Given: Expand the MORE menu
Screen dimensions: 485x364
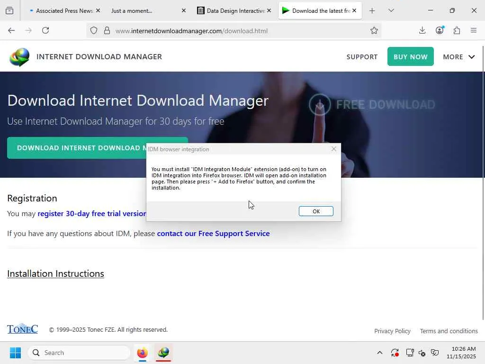Looking at the screenshot, I should pos(458,57).
